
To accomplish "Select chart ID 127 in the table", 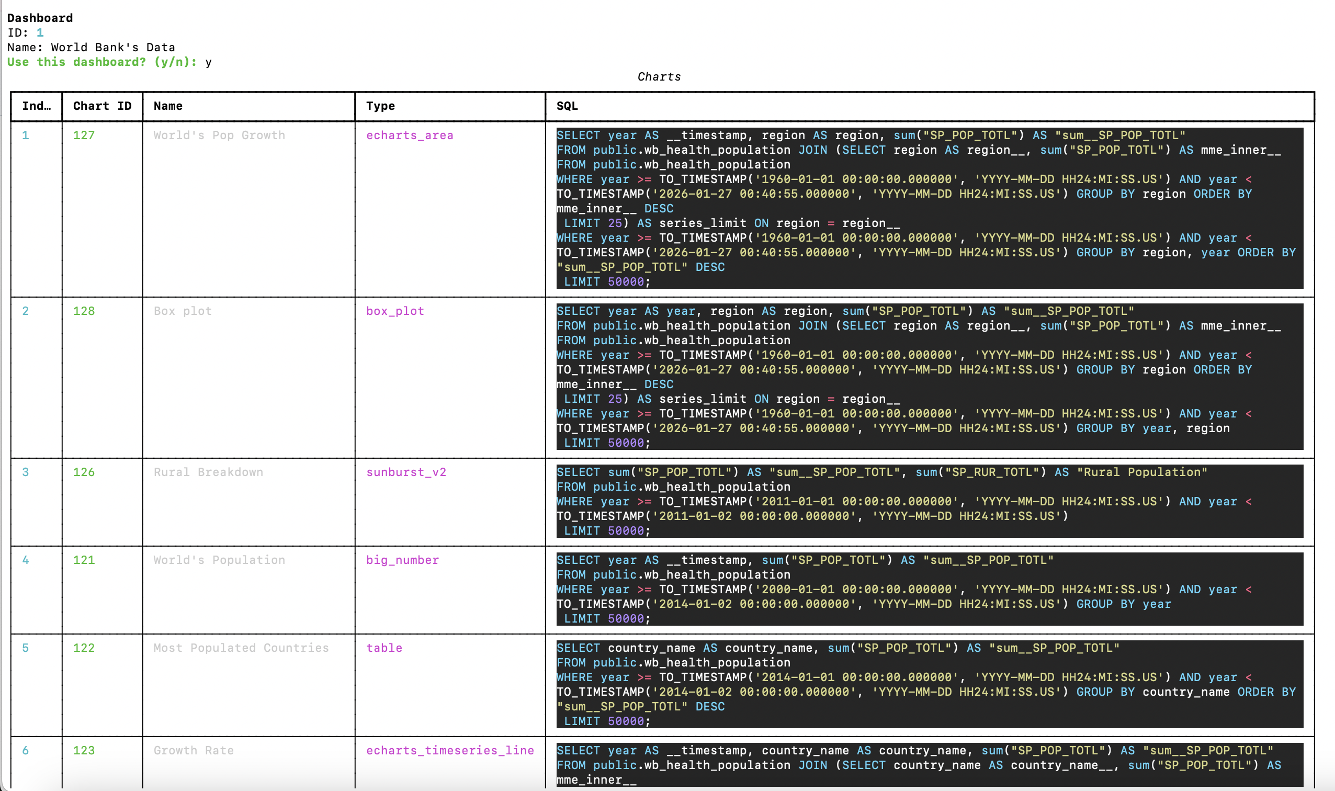I will pyautogui.click(x=83, y=135).
